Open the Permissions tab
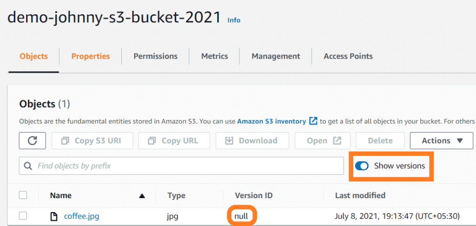 [x=155, y=56]
